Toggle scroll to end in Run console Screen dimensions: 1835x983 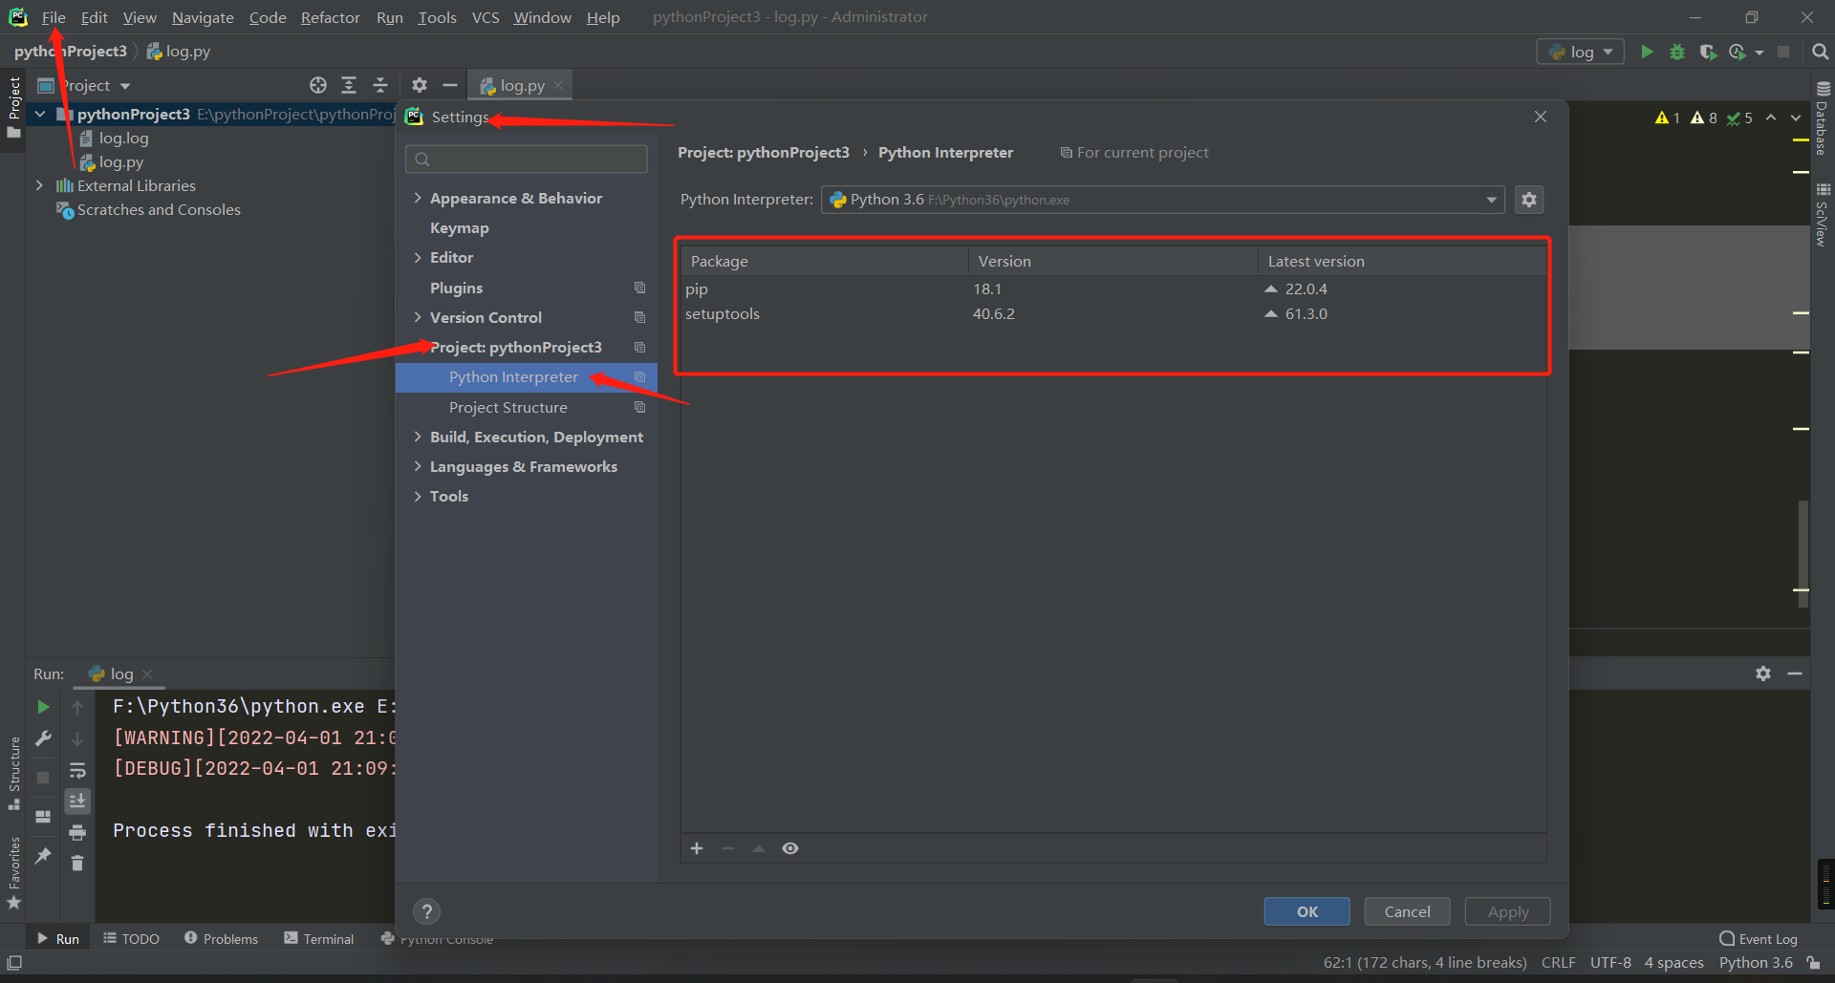click(77, 801)
